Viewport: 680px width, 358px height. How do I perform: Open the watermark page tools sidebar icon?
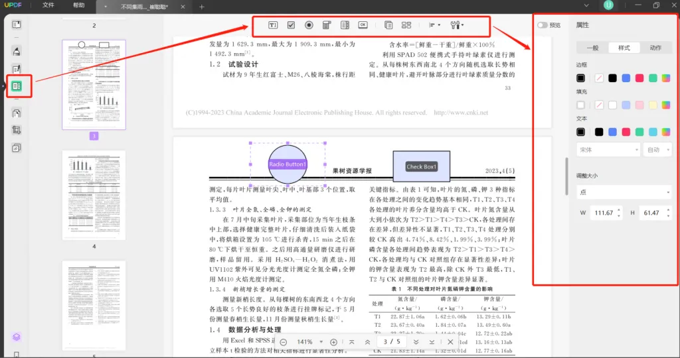[x=17, y=148]
